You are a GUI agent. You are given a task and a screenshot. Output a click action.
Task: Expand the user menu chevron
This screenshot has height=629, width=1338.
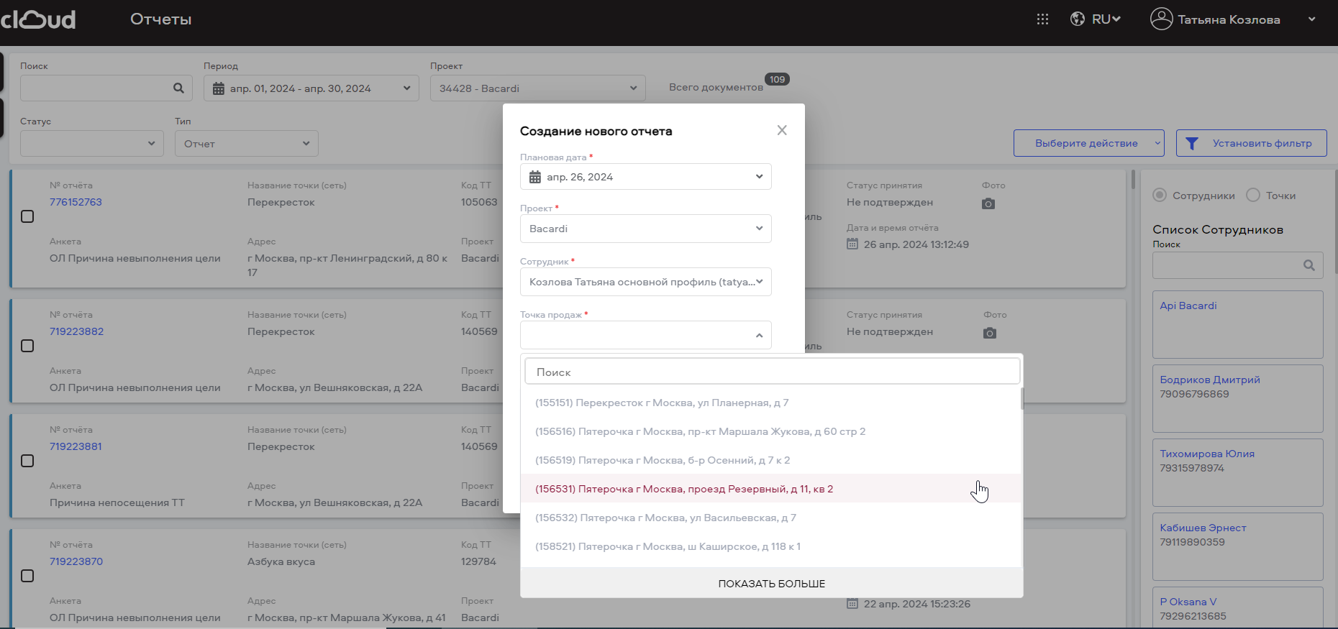click(x=1312, y=19)
